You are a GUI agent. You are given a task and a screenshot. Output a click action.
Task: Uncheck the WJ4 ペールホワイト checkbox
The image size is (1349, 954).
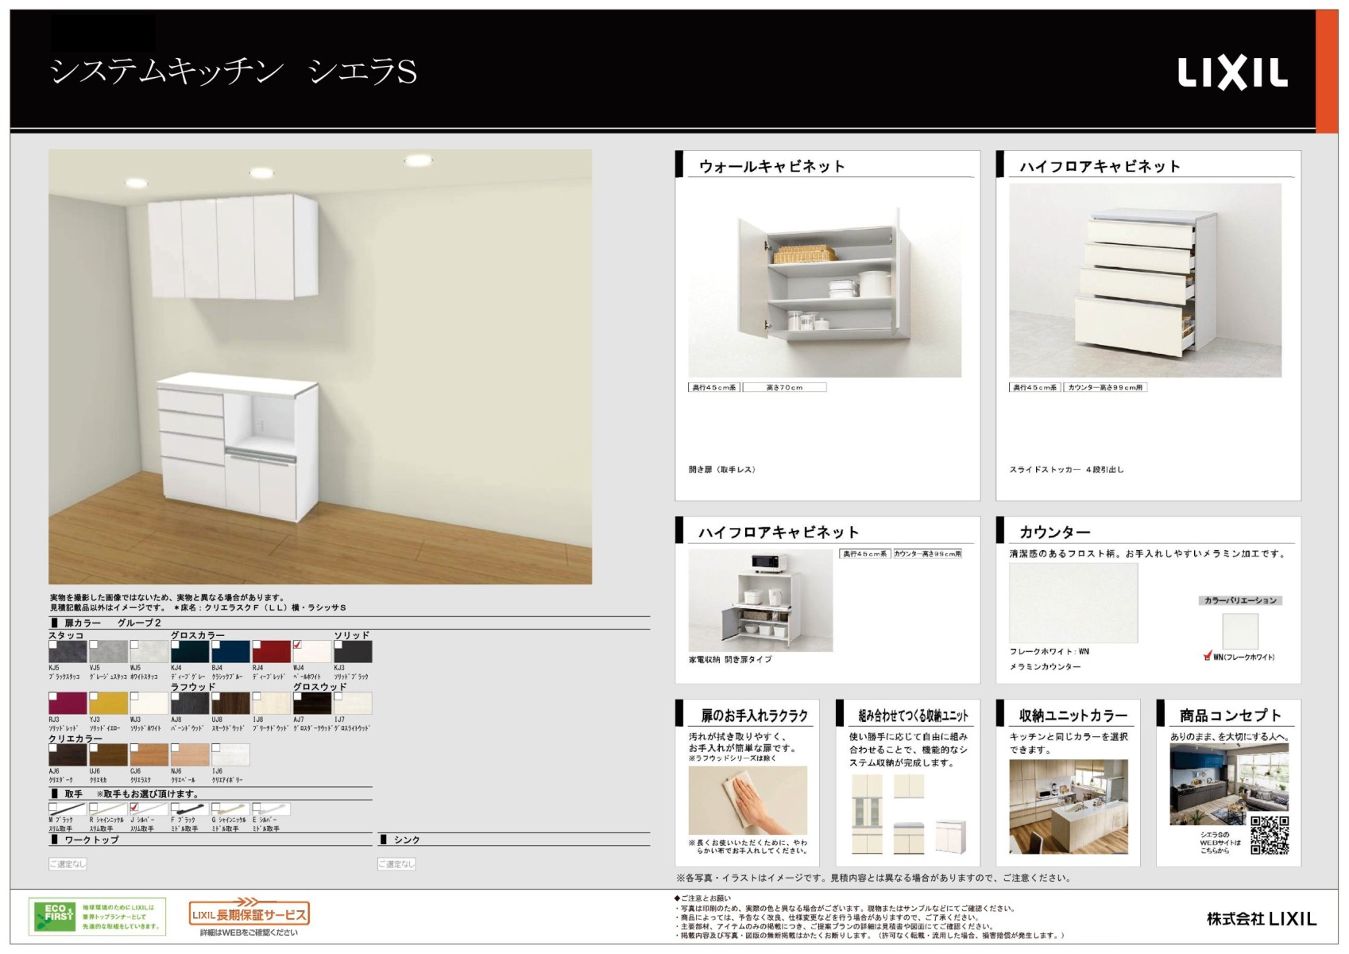coord(298,645)
